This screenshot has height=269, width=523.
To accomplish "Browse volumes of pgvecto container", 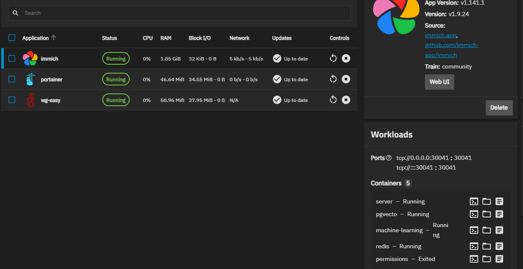I will 487,214.
